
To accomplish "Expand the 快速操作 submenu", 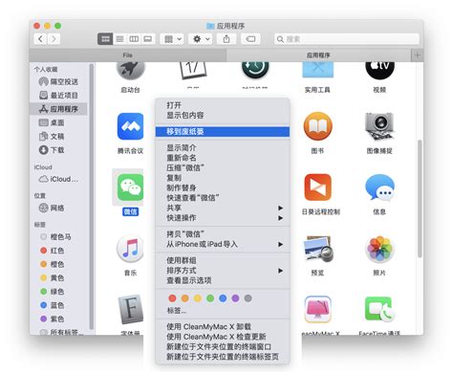I will [x=223, y=218].
